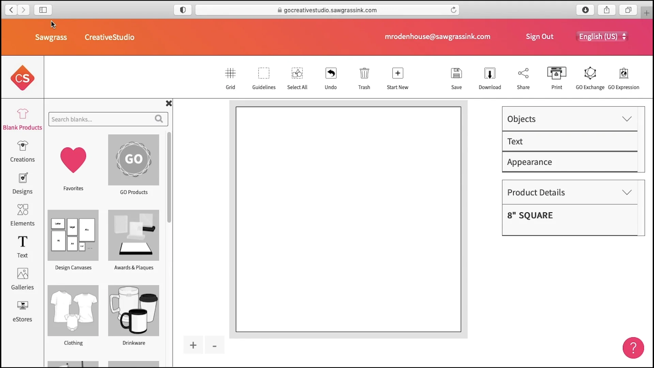Toggle Guidelines on the canvas

pyautogui.click(x=264, y=74)
